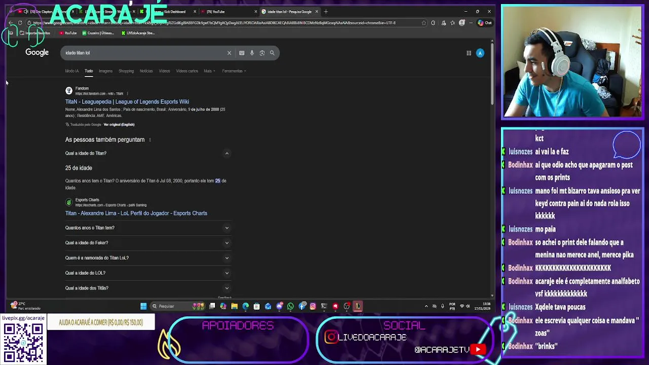Image resolution: width=649 pixels, height=365 pixels.
Task: Open the taskbar clock showing 13:38
Action: (482, 306)
